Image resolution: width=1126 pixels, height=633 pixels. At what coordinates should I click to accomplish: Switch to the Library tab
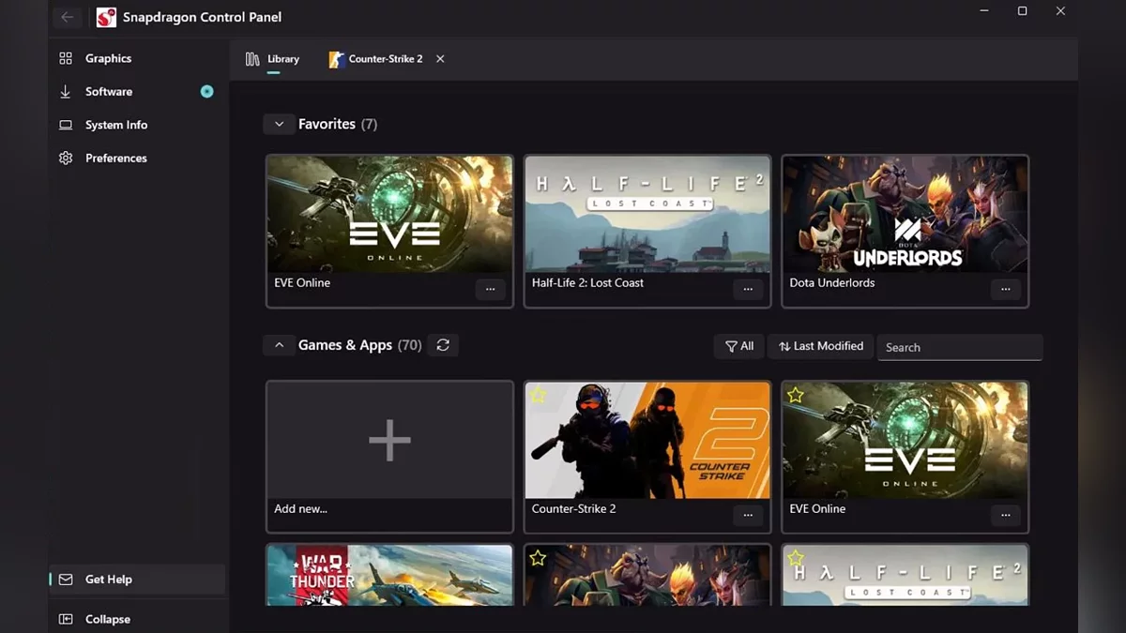[273, 59]
